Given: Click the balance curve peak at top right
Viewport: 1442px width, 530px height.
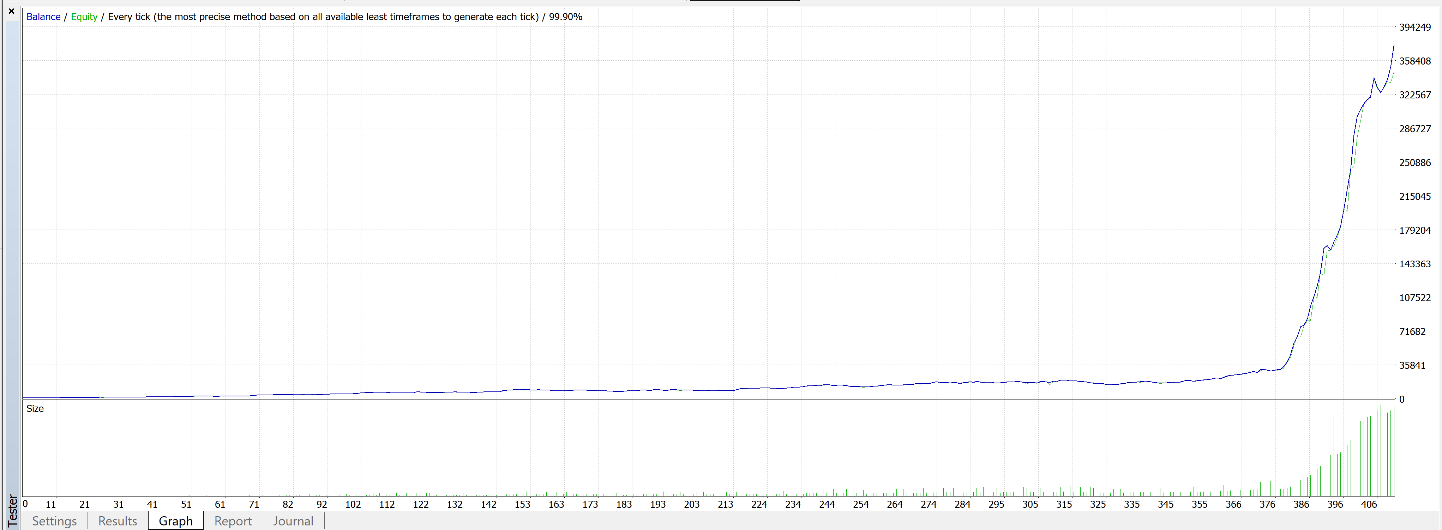Looking at the screenshot, I should pos(1393,45).
